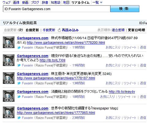
Task: Click Twitter bird icon of Newspaper Map tweet
Action: click(19, 118)
